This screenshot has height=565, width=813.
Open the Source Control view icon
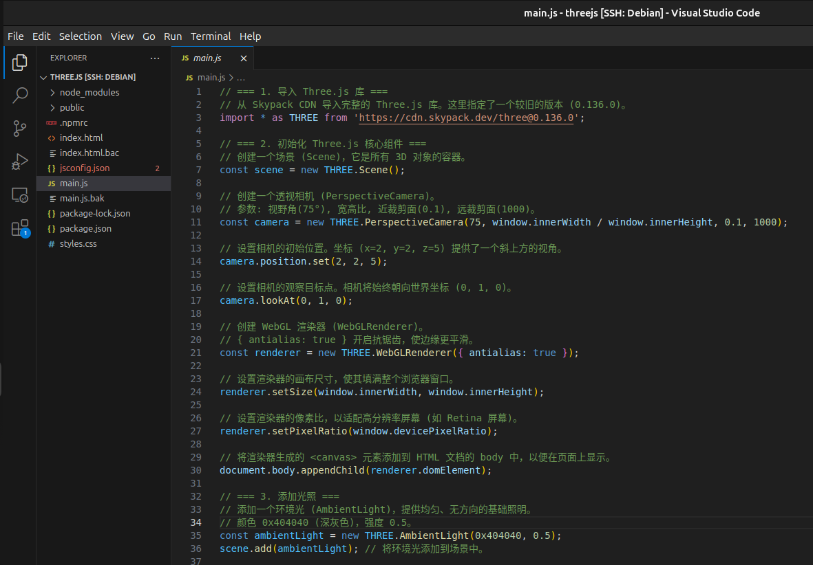click(x=20, y=129)
